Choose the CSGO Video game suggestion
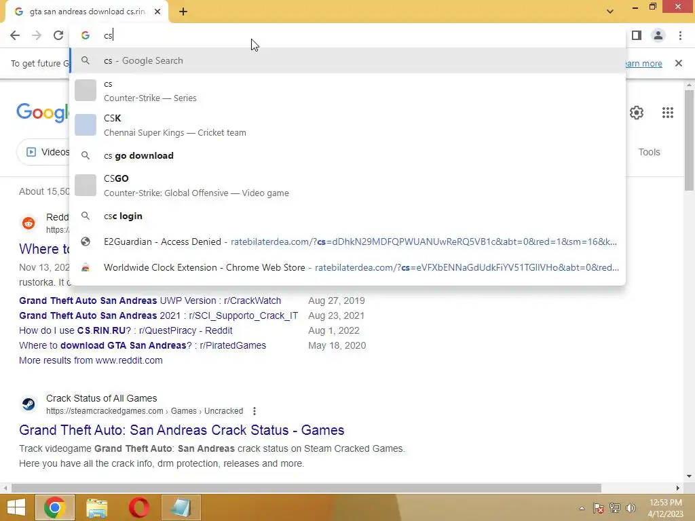This screenshot has width=695, height=521. click(x=347, y=186)
